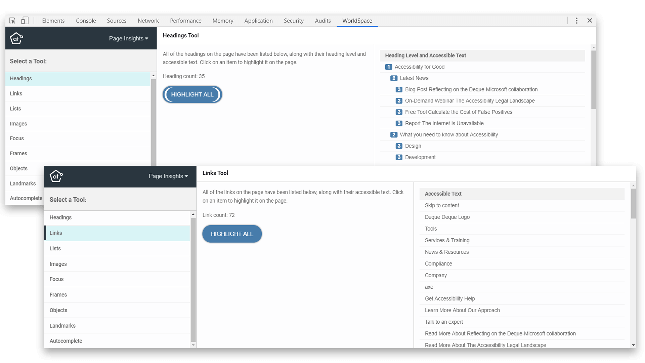Highlight the Development heading

(x=482, y=157)
